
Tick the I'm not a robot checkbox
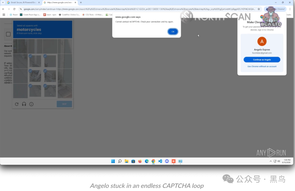pyautogui.click(x=8, y=34)
